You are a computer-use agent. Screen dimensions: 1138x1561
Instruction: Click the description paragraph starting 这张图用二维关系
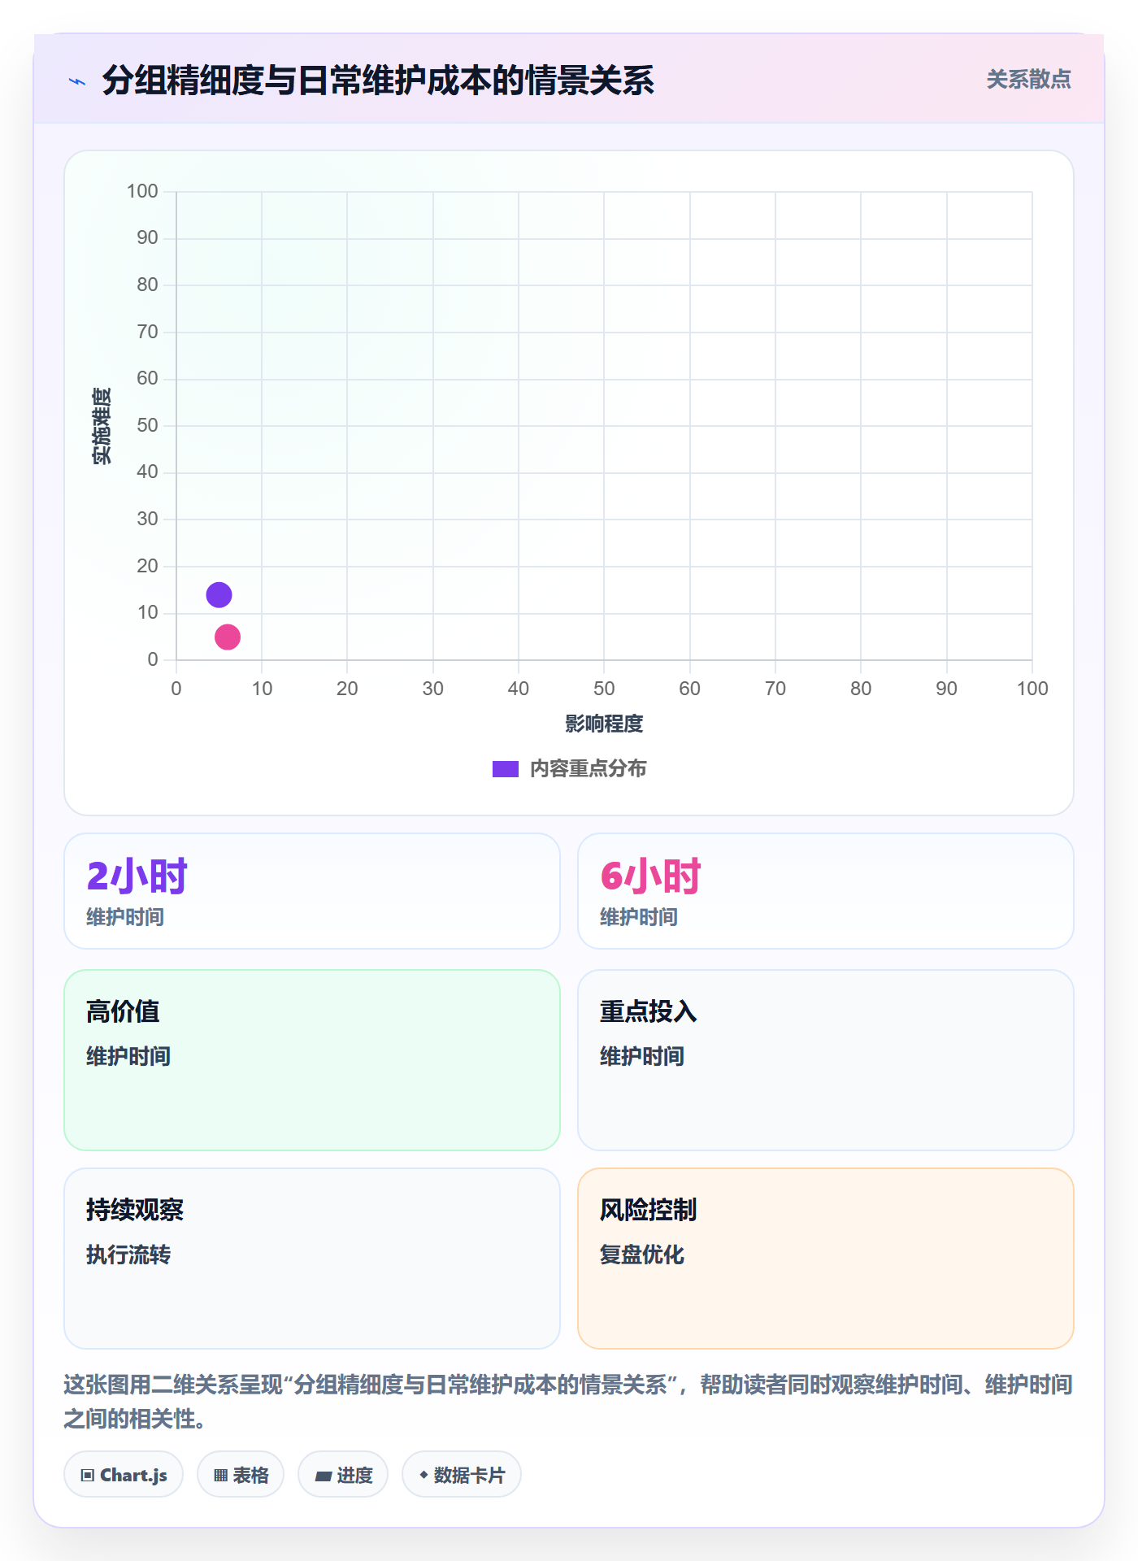pyautogui.click(x=568, y=1401)
